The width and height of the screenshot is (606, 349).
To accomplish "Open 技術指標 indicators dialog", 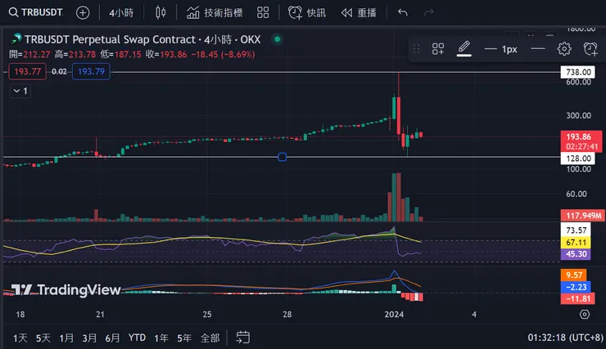I will point(215,13).
